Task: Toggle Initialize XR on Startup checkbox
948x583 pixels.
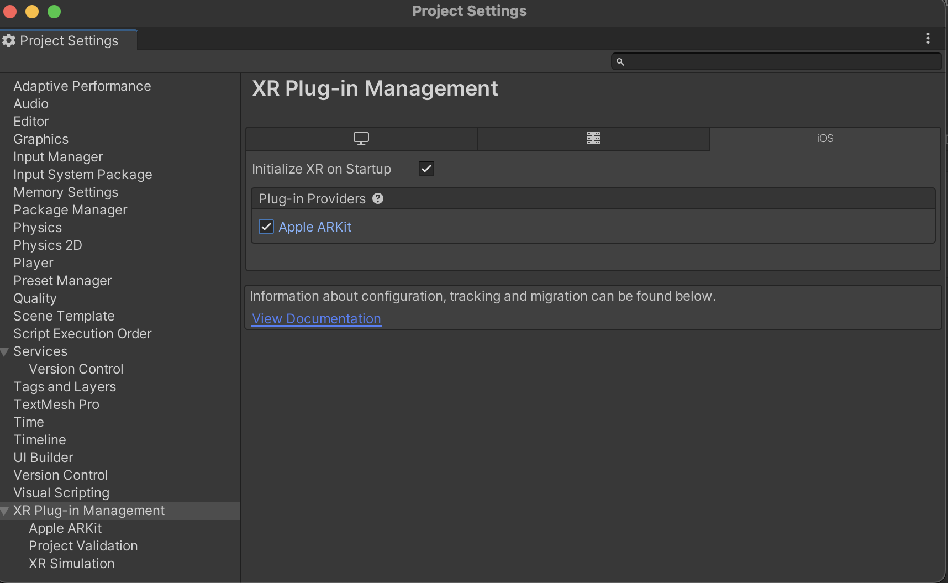Action: [426, 169]
